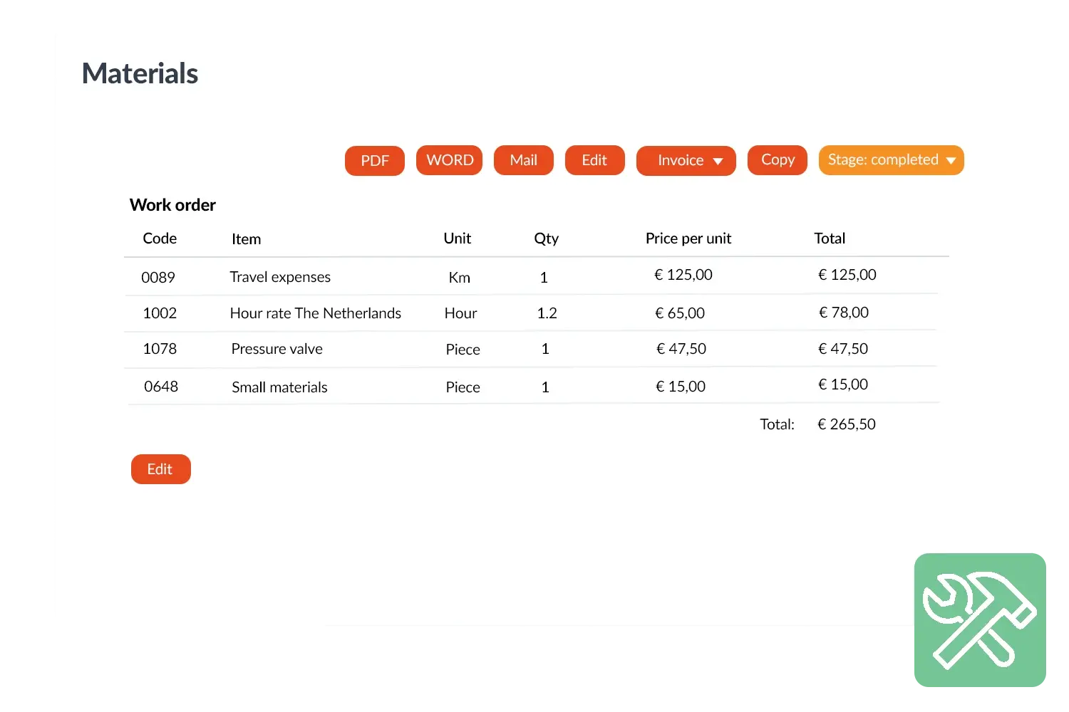Select the Small materials row
The image size is (1069, 712).
tap(279, 387)
